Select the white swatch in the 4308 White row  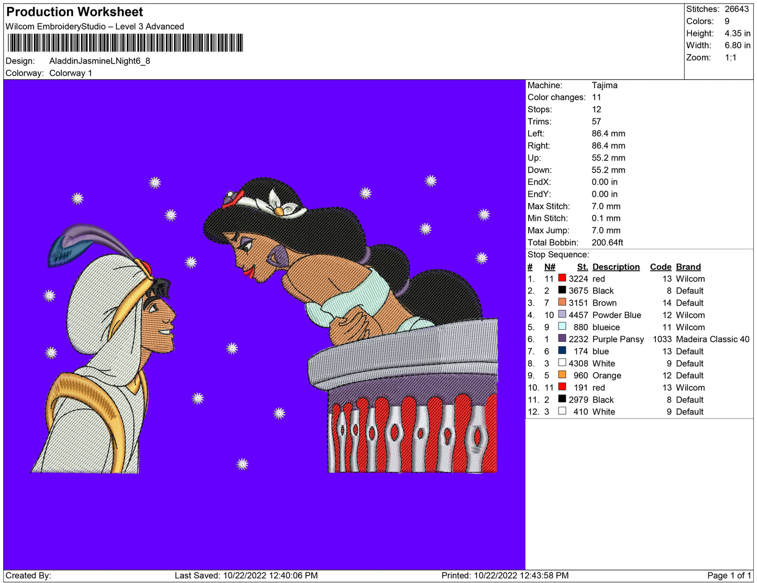point(562,363)
